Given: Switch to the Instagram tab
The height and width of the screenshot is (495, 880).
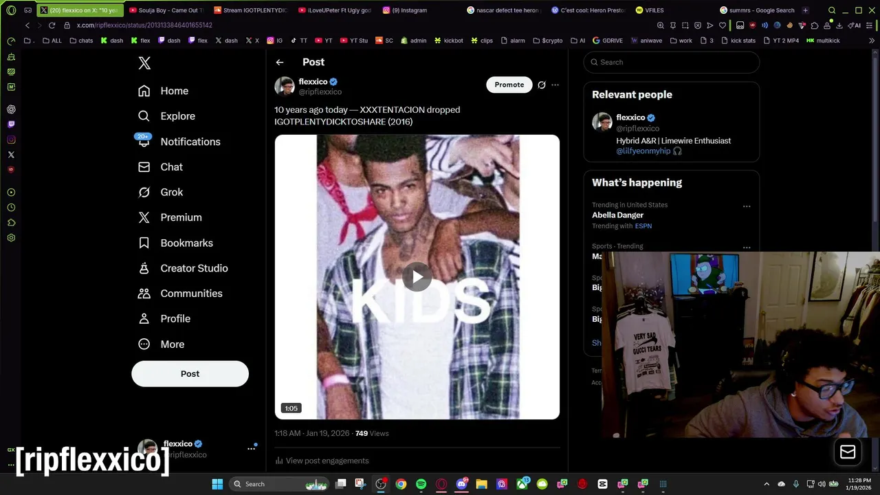Looking at the screenshot, I should coord(410,10).
